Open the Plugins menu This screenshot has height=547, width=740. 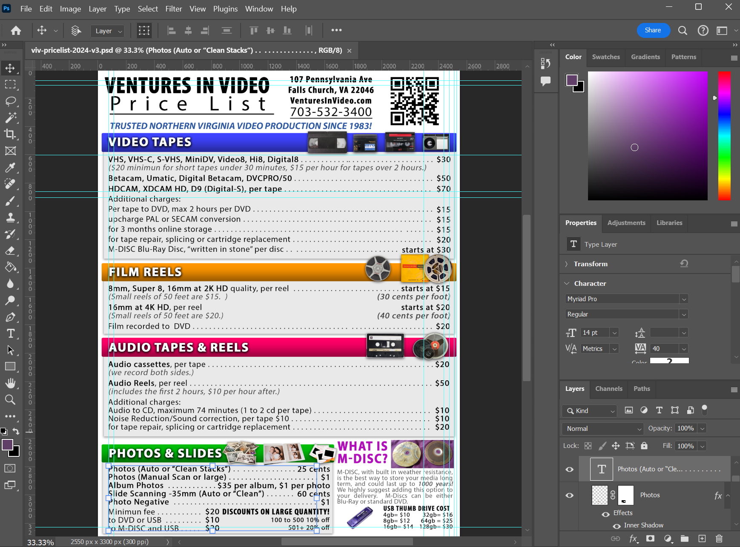[x=225, y=9]
